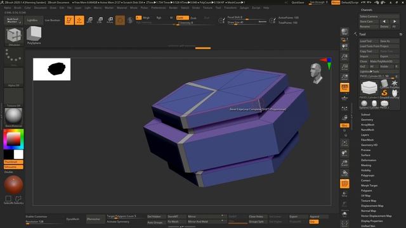This screenshot has width=406, height=228.
Task: Click the red material sphere
Action: point(13,184)
